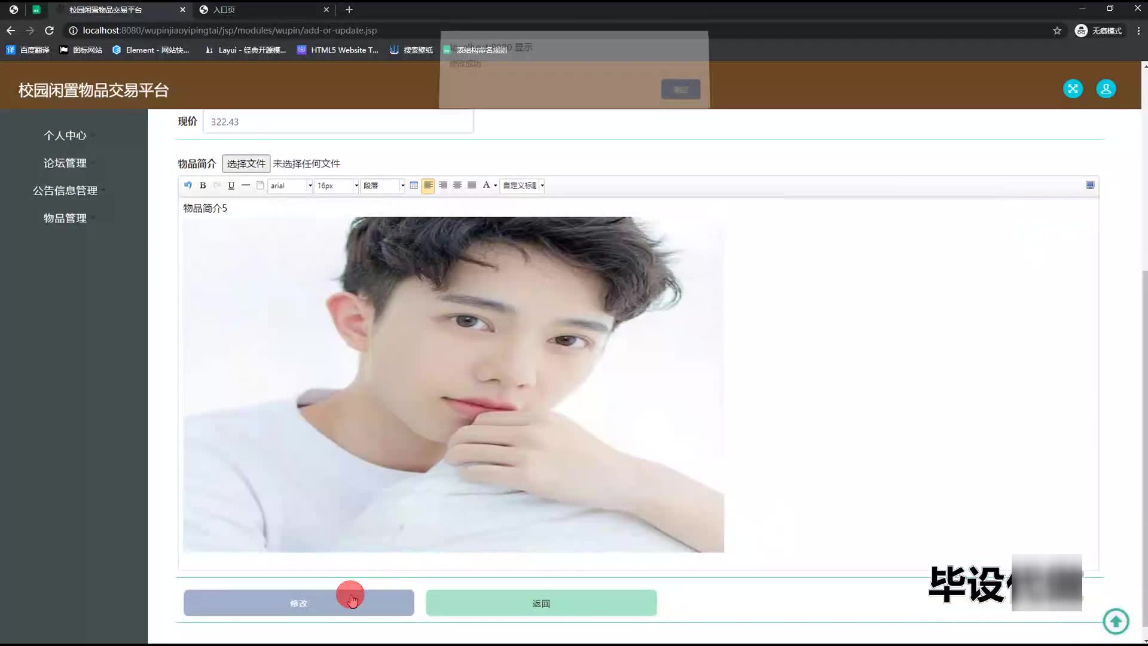The image size is (1148, 646).
Task: Click the undo icon in editor toolbar
Action: (x=188, y=185)
